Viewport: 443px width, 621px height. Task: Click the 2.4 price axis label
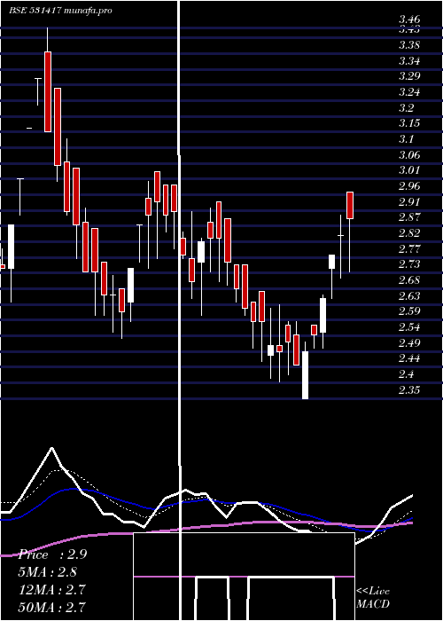tap(406, 373)
